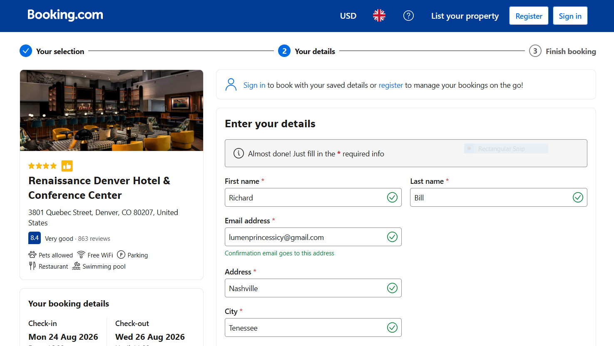Select the Finish booking step label
The image size is (614, 346).
coord(571,51)
